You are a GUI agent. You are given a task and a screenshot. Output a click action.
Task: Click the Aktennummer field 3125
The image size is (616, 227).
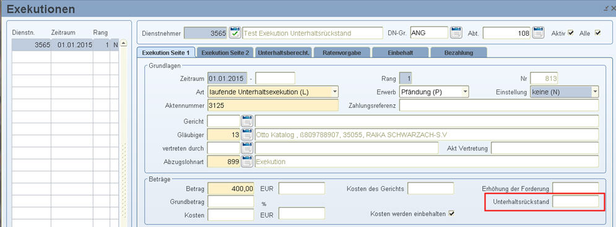click(272, 105)
